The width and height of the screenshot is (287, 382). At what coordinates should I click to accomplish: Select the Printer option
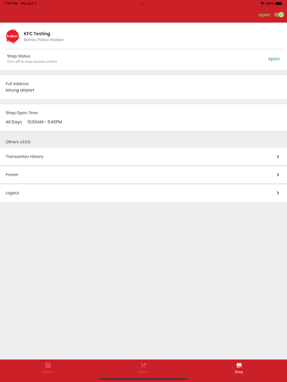(x=12, y=175)
